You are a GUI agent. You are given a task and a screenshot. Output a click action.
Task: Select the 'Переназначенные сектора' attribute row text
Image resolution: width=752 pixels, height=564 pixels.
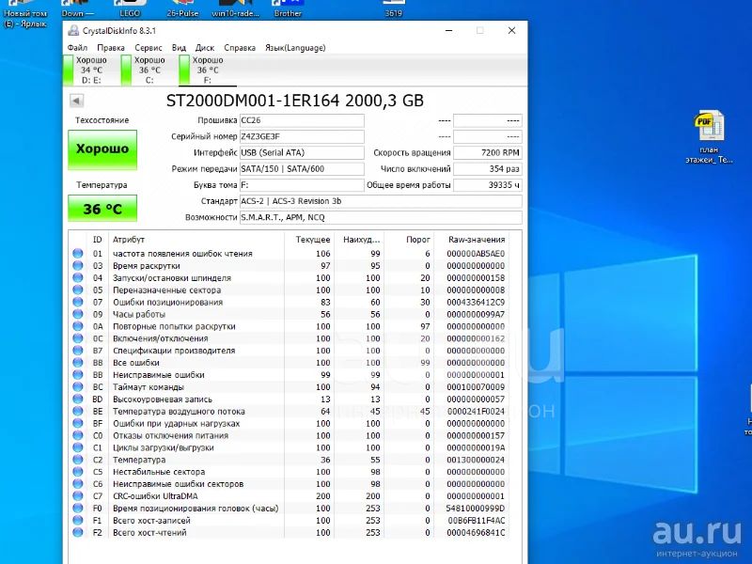[167, 290]
